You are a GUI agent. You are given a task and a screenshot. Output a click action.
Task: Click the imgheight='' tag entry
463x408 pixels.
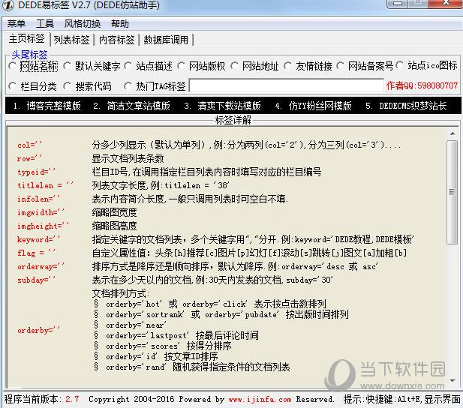pyautogui.click(x=43, y=226)
